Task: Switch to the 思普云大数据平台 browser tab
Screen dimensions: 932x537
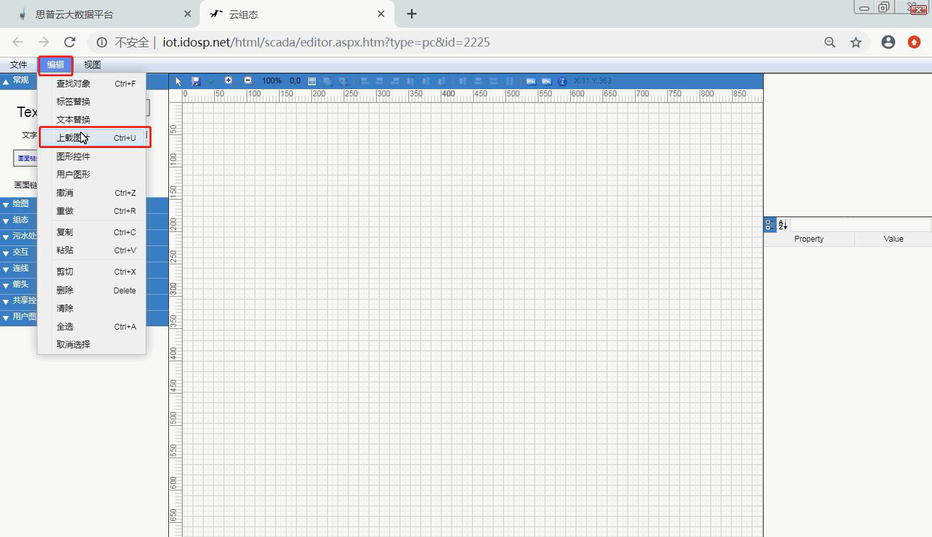Action: click(74, 14)
